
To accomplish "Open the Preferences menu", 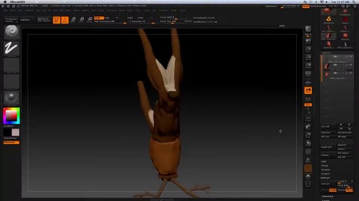I will tap(111, 11).
